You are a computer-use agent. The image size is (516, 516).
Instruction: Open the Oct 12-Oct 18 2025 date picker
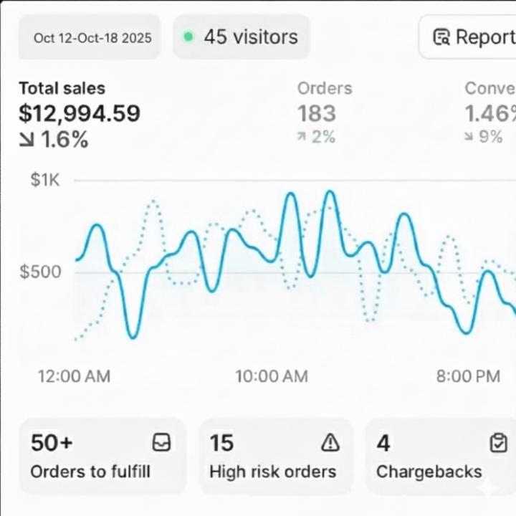point(92,37)
